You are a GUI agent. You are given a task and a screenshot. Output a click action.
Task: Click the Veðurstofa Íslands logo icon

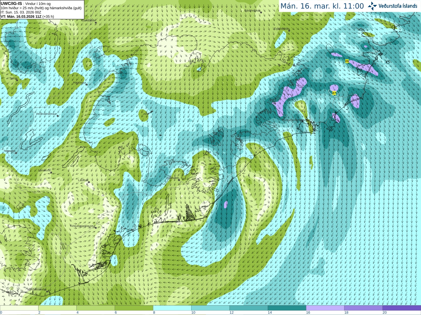point(372,6)
